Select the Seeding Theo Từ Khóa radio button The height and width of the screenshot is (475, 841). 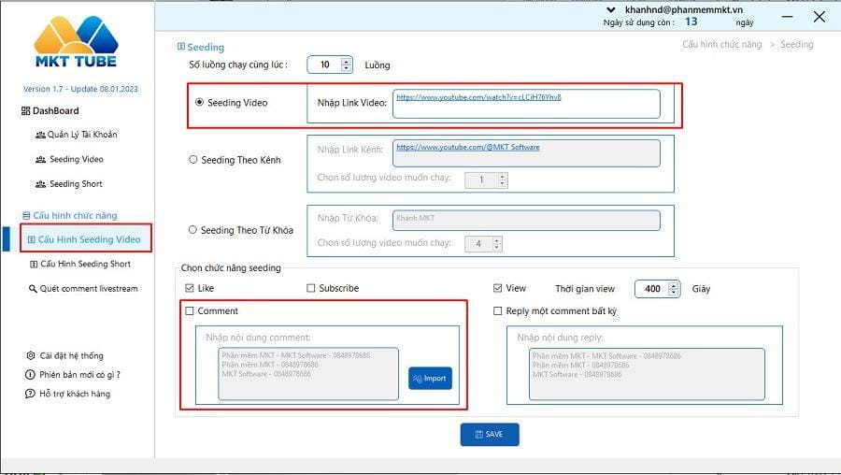pyautogui.click(x=192, y=230)
